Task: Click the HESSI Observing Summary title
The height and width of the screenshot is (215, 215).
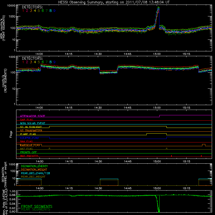Action: click(114, 2)
